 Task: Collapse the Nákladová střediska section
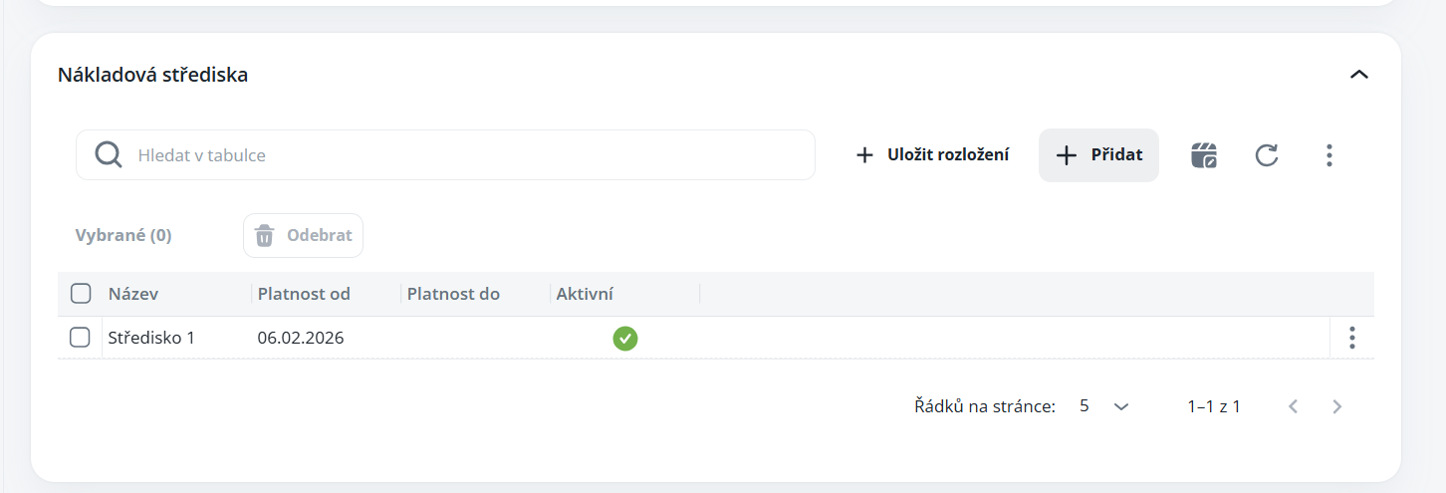click(1358, 75)
